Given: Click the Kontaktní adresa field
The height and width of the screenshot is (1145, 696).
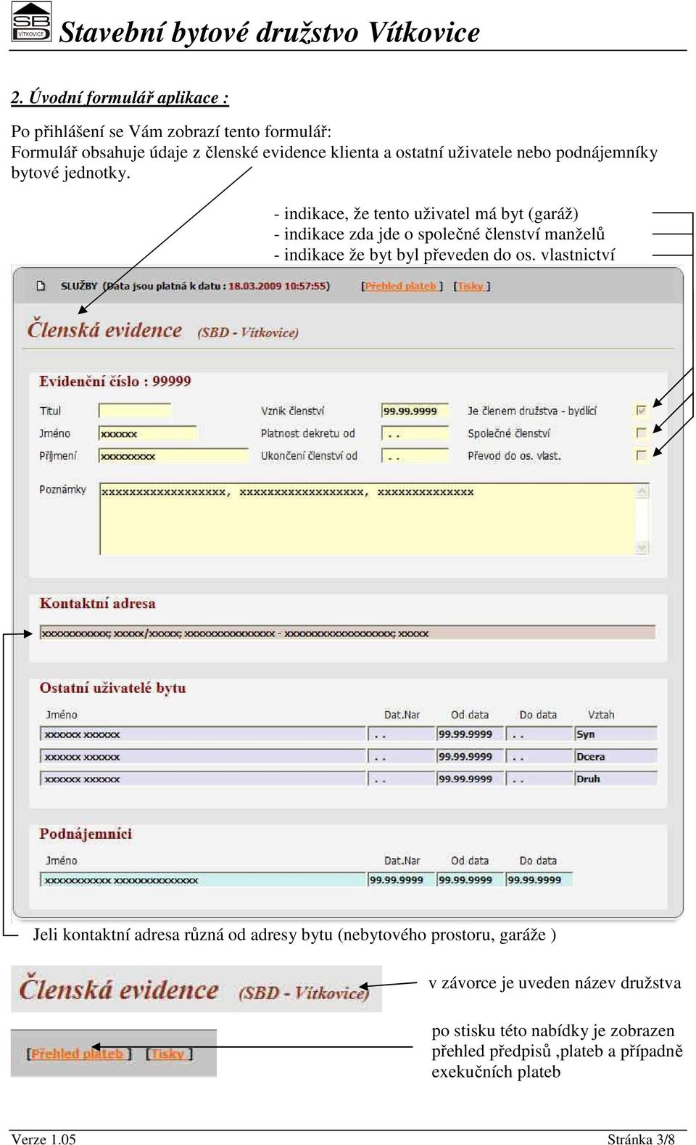Looking at the screenshot, I should [x=348, y=633].
